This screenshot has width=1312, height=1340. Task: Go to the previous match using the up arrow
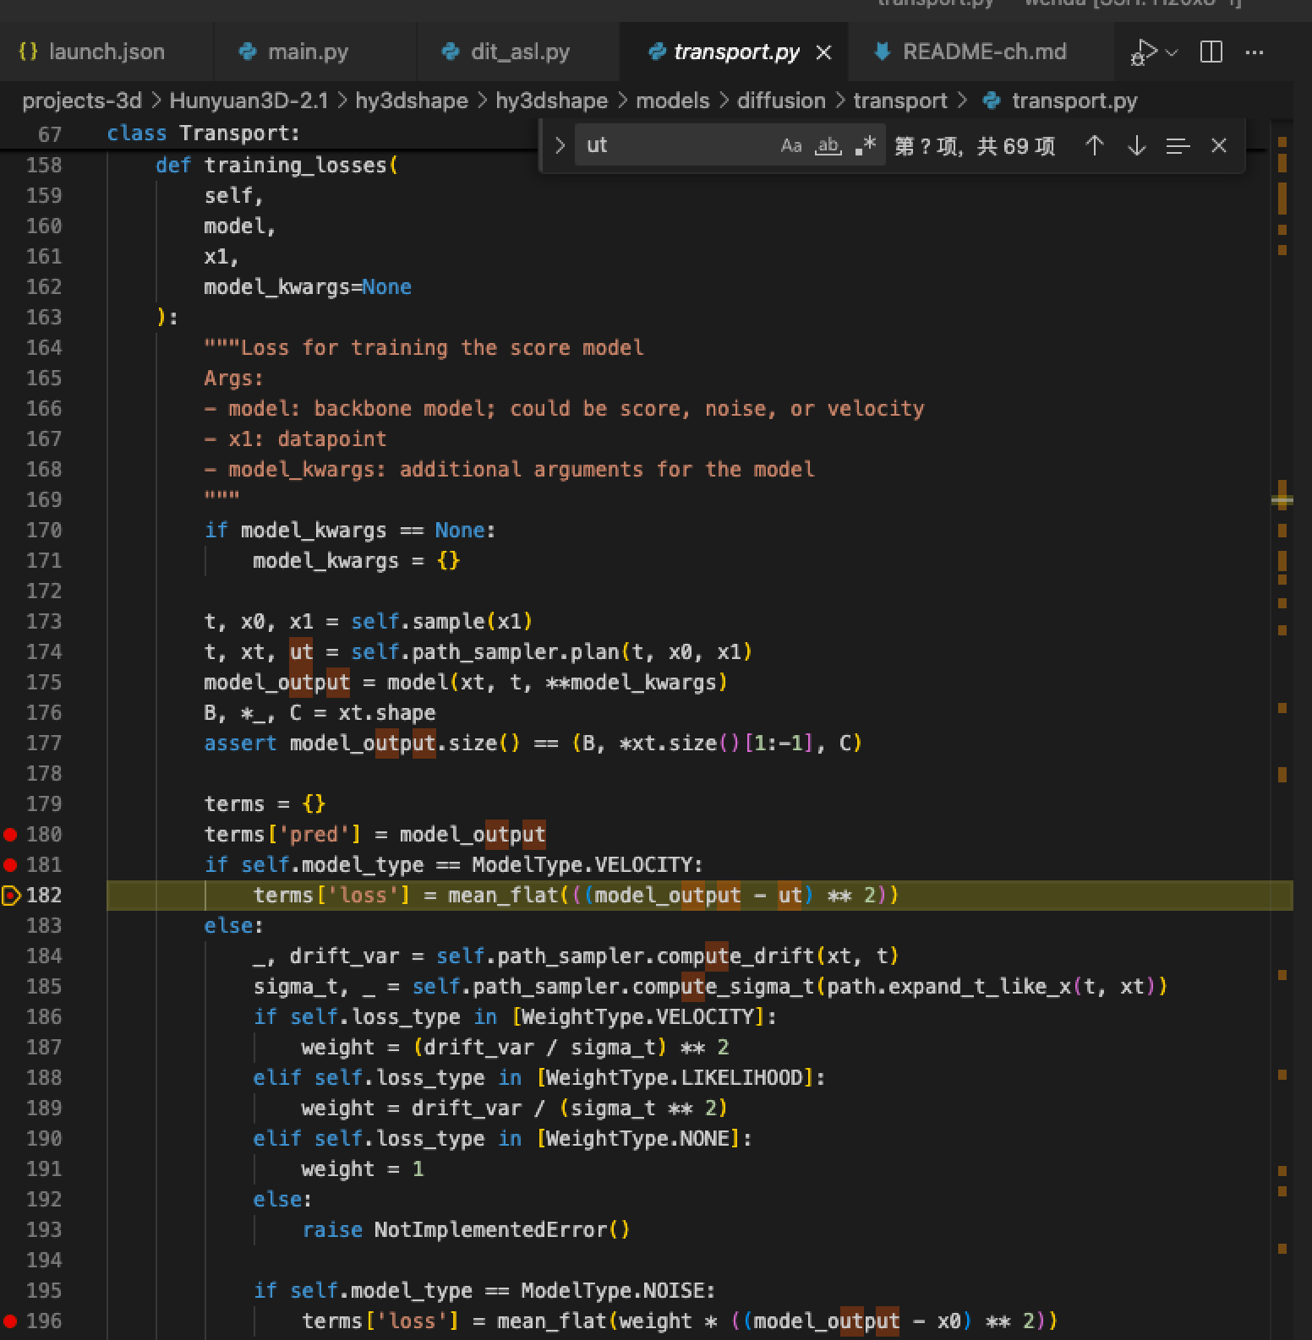[x=1094, y=145]
